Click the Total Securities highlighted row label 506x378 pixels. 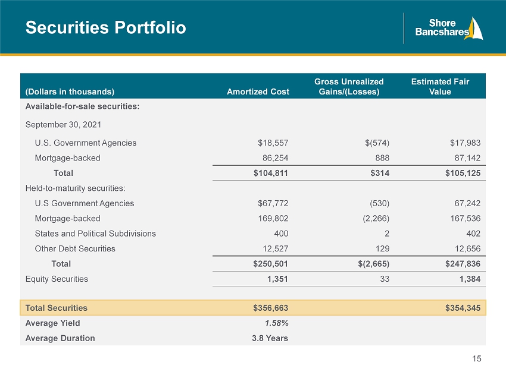(56, 308)
